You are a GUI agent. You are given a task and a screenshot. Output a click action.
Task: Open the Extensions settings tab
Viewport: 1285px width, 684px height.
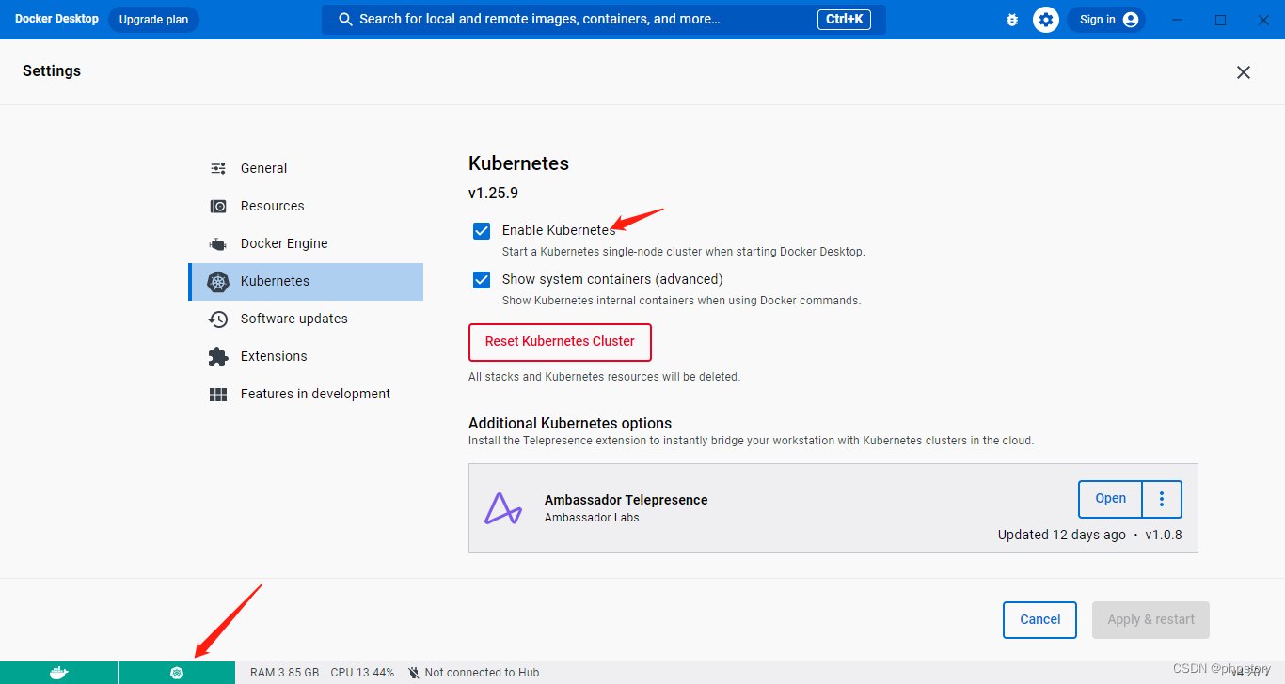click(x=306, y=356)
